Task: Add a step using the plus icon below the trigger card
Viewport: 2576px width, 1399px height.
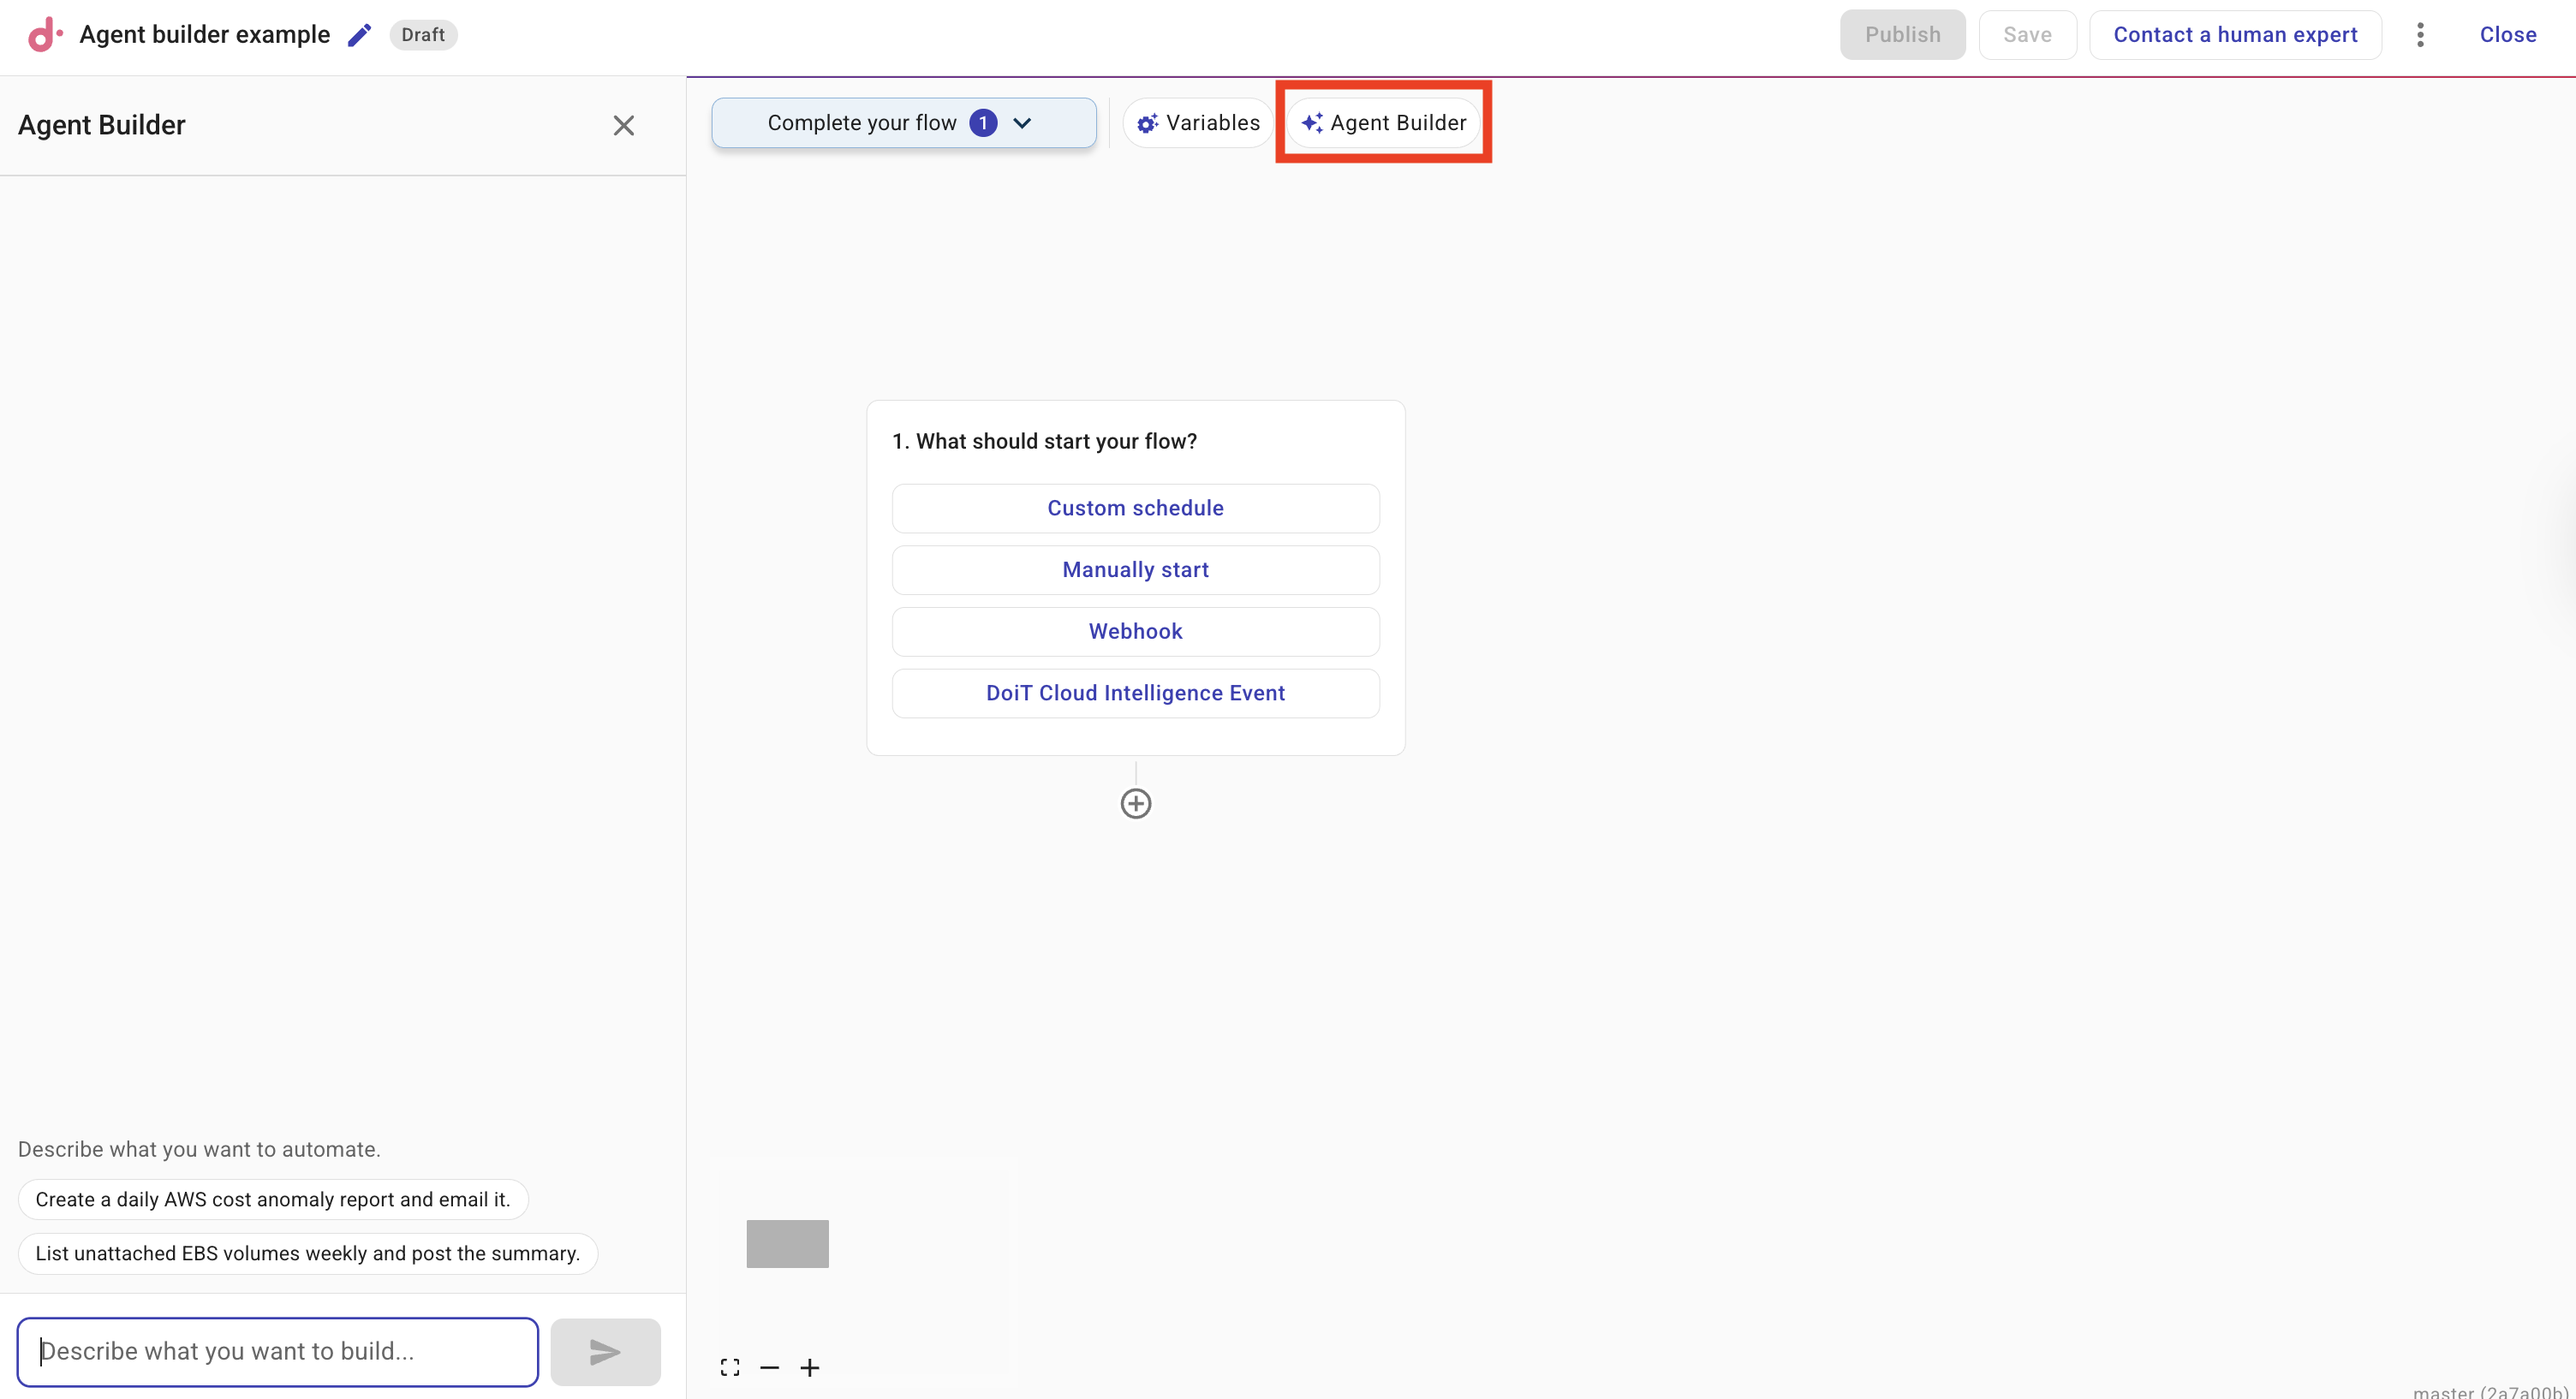Action: coord(1135,802)
